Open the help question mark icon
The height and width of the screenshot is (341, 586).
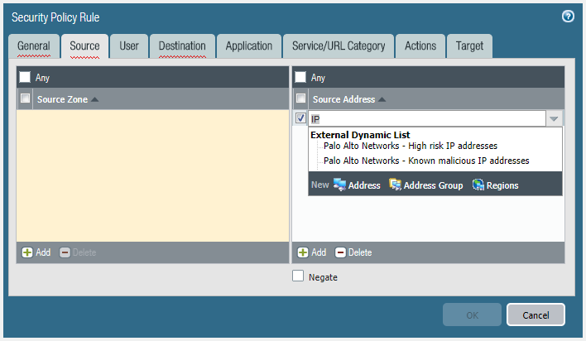(x=568, y=17)
